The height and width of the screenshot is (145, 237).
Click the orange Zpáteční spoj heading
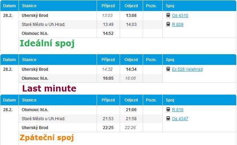point(47,138)
